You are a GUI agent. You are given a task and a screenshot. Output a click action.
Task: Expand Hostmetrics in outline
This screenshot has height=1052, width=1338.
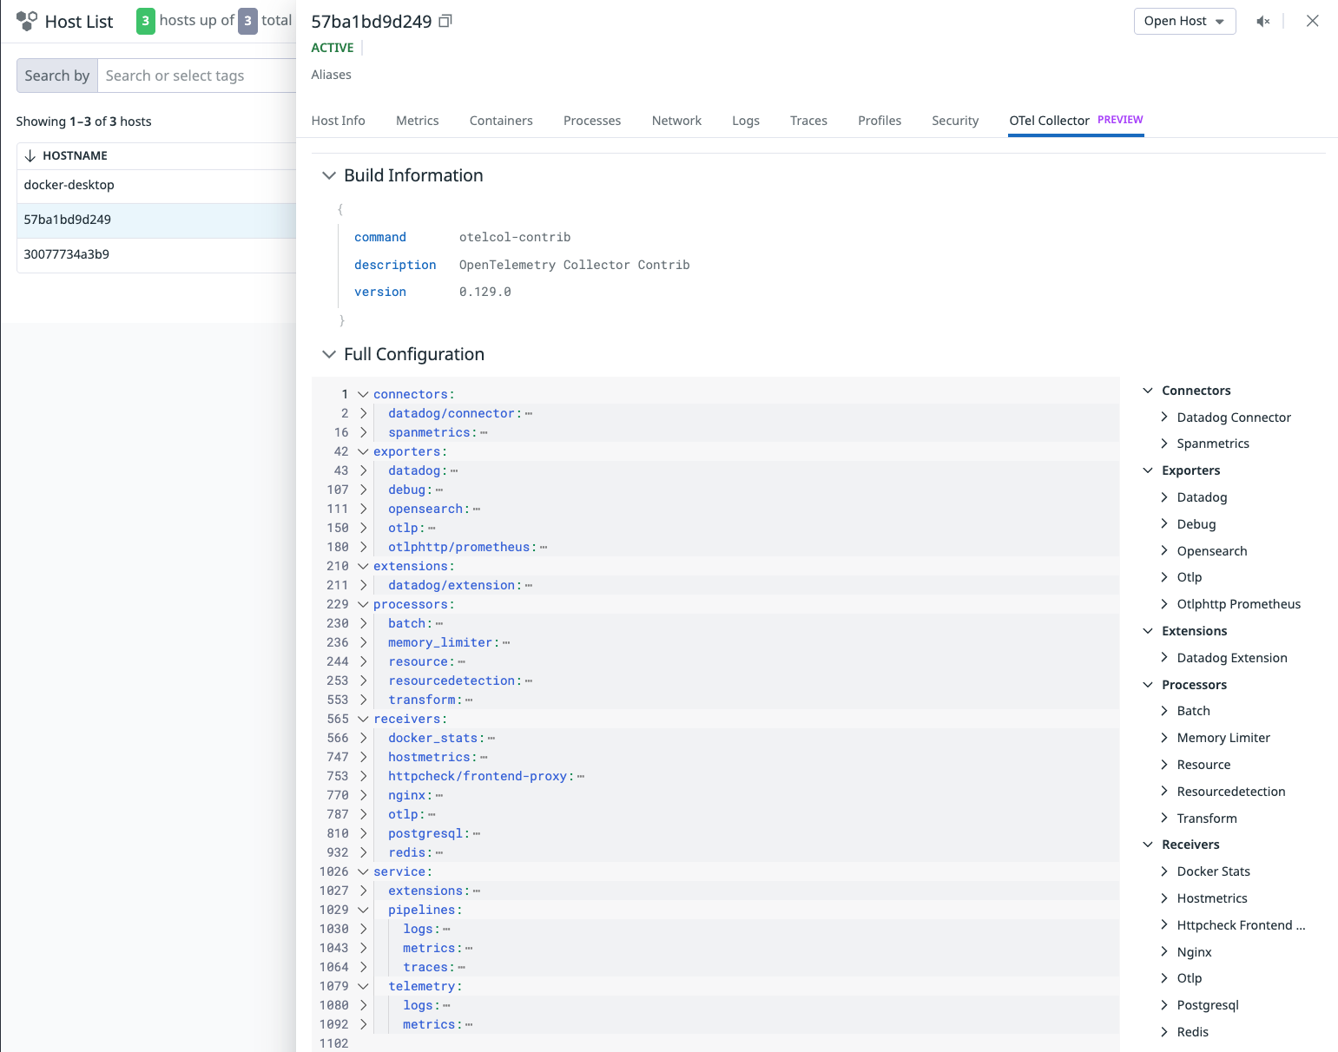[1164, 898]
